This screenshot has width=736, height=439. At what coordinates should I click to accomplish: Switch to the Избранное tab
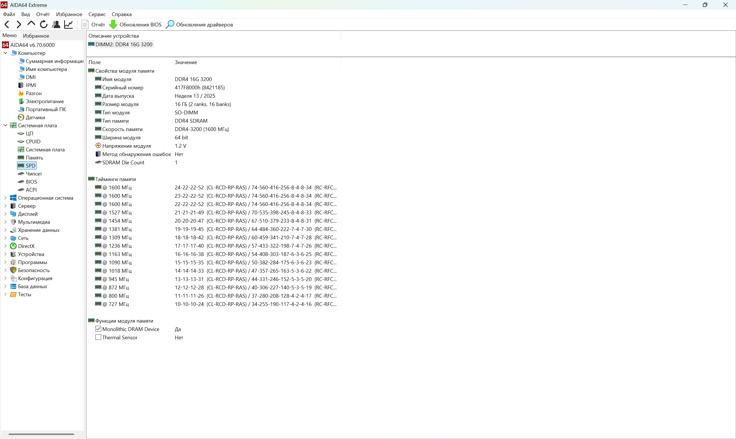tap(36, 36)
